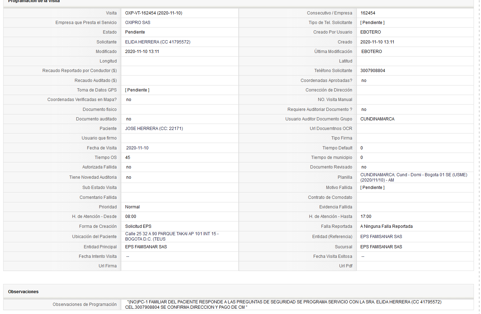Select EBOTERO in the Última Modificación row

(x=372, y=52)
